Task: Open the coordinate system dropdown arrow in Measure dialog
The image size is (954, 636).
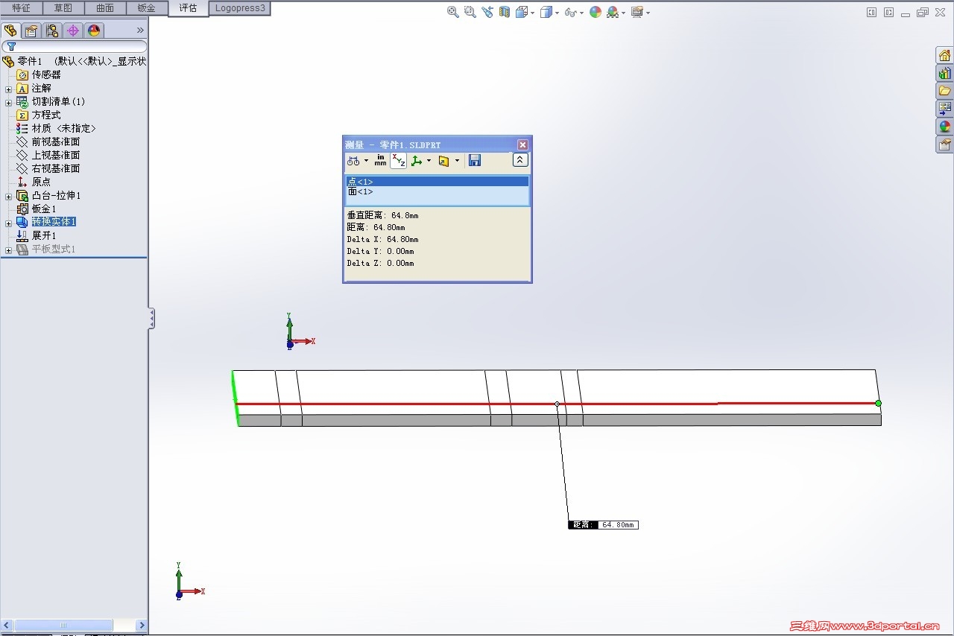Action: [429, 161]
